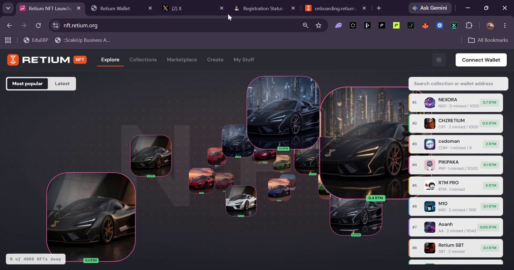This screenshot has width=514, height=270.
Task: Click the Retium hourglass logo
Action: coord(13,60)
